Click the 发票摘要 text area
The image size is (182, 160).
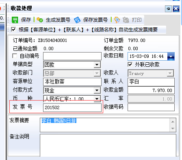(105, 125)
